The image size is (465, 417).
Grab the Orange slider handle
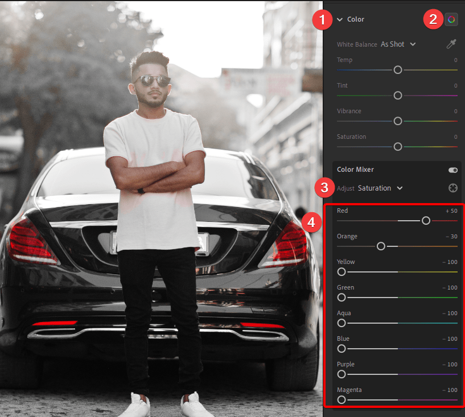point(380,246)
